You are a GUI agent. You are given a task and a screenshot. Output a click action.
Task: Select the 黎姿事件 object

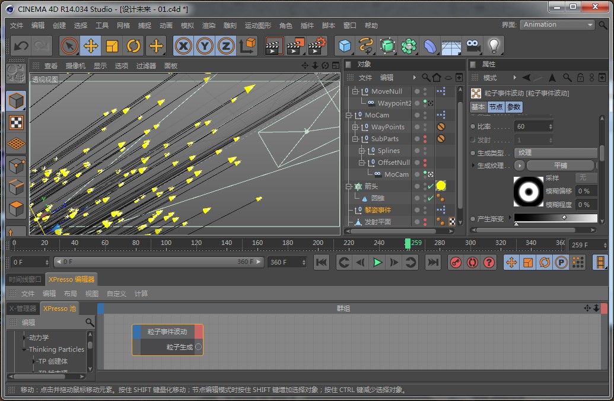(378, 210)
